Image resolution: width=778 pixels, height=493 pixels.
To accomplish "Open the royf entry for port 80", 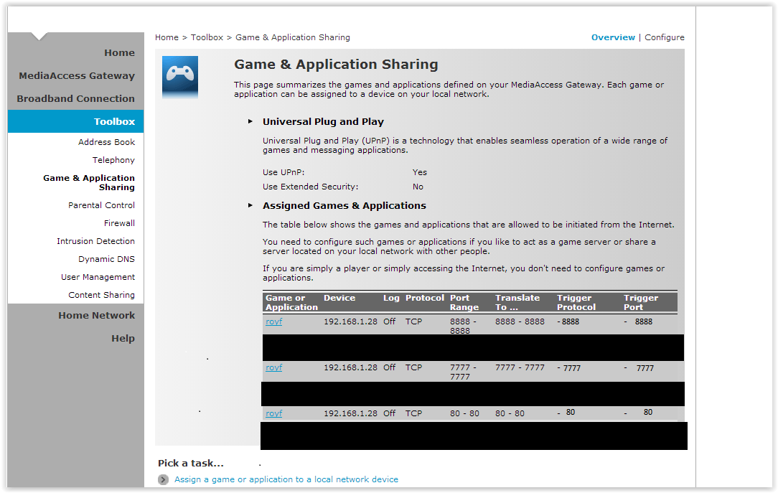I will point(274,413).
